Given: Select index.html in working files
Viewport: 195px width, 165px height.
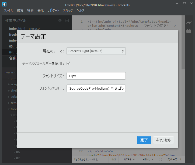Looking at the screenshot, I should [24, 29].
